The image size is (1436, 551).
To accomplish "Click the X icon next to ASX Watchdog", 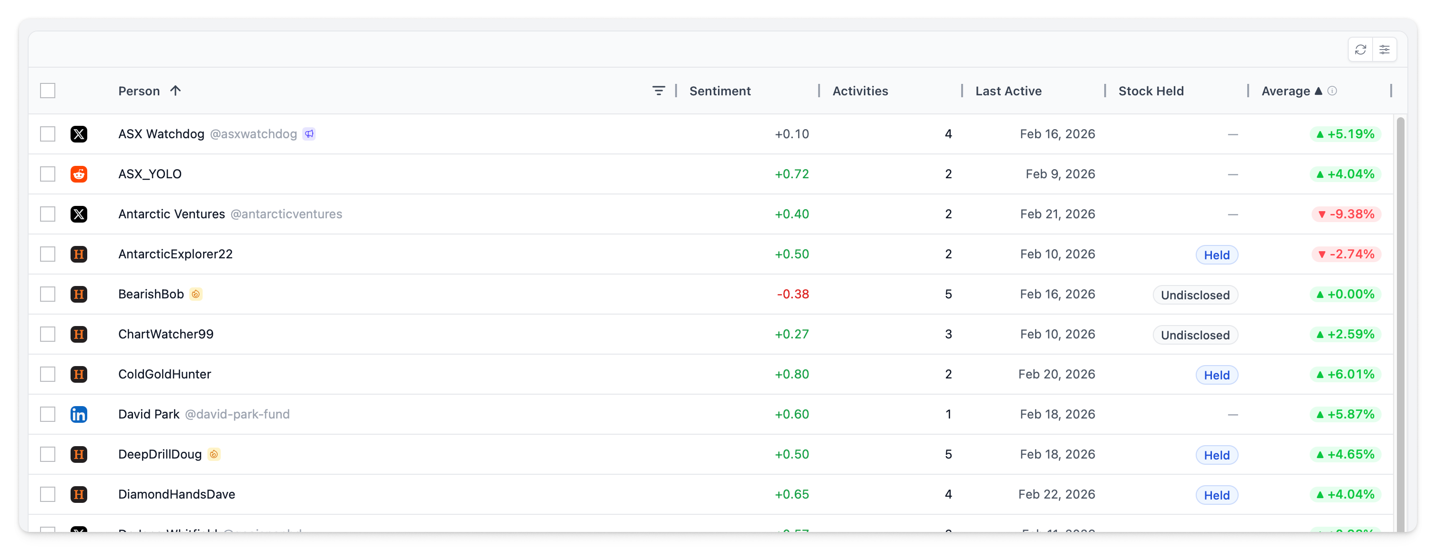I will tap(79, 134).
